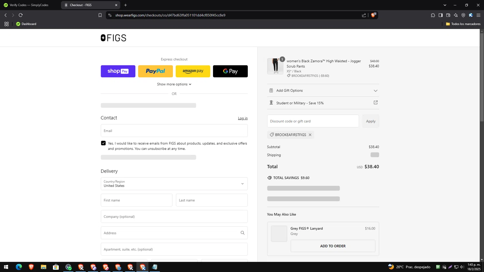
Task: Open the browser extensions puzzle icon
Action: point(433,15)
